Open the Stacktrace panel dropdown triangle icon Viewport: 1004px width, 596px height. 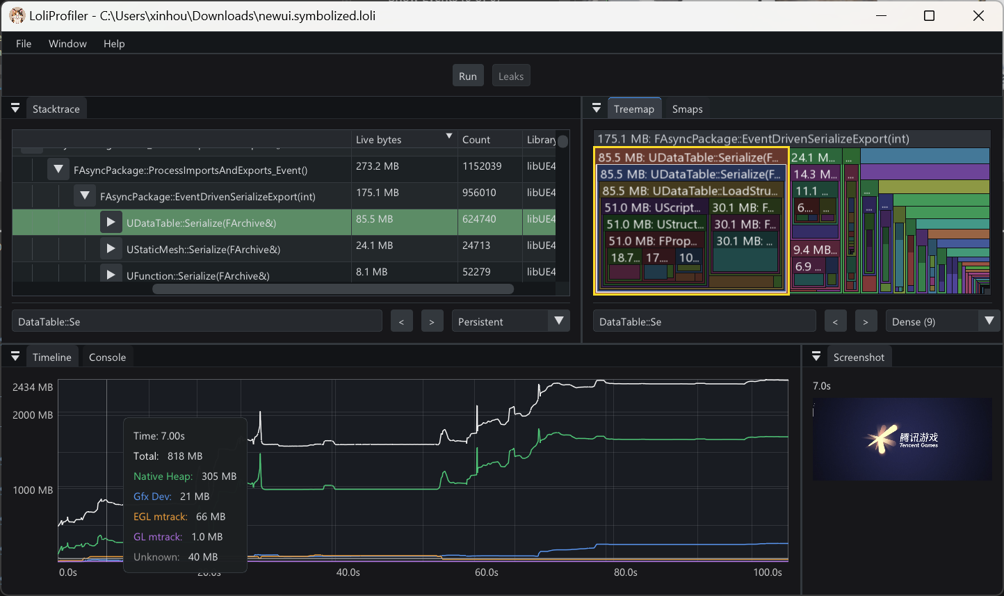15,108
